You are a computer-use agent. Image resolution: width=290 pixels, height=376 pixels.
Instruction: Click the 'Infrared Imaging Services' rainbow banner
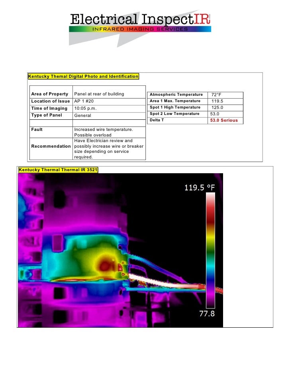tap(140, 29)
